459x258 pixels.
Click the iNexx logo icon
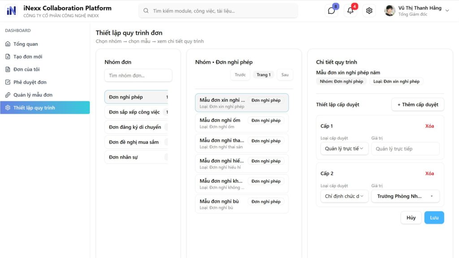pyautogui.click(x=11, y=11)
